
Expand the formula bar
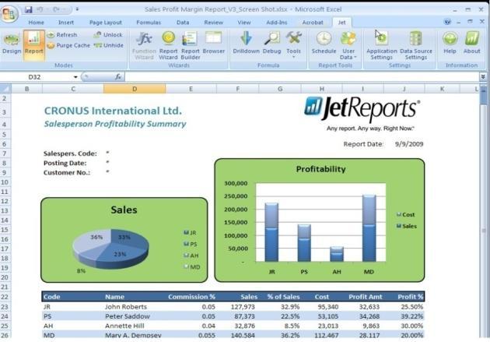coord(483,76)
